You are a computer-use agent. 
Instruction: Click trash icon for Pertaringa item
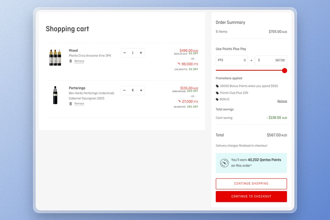[x=71, y=104]
